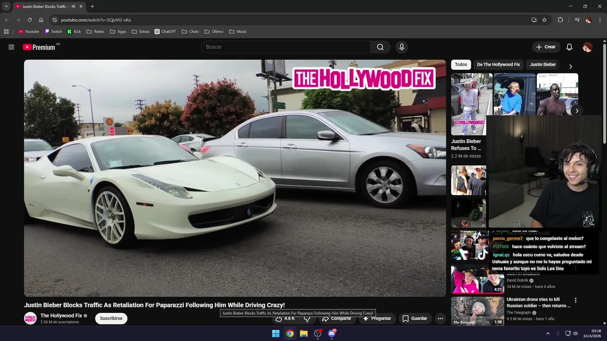Open Kick bookmark

click(x=74, y=32)
